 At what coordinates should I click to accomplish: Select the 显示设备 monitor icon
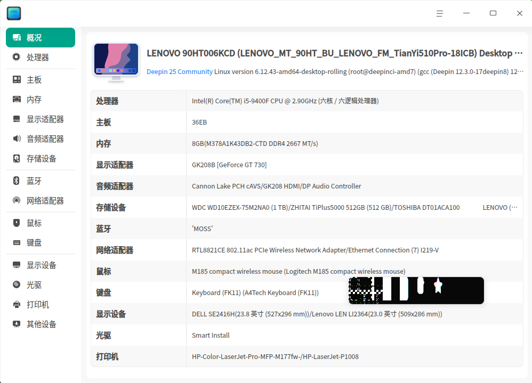(17, 265)
